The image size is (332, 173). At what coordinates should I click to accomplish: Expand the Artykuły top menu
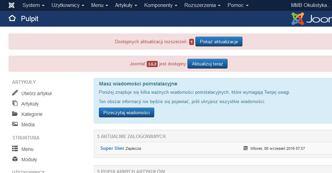point(126,5)
